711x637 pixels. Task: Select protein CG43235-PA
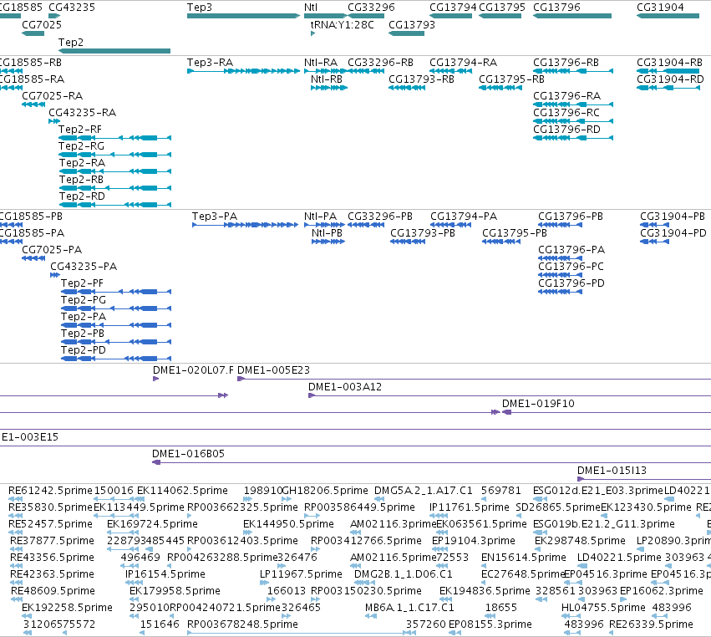click(84, 267)
